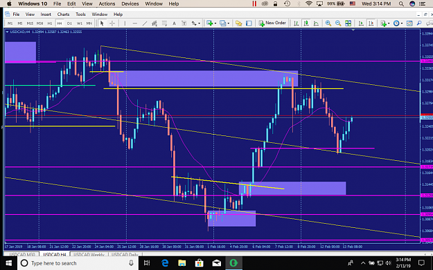Open the macOS Devices menu

pyautogui.click(x=130, y=4)
